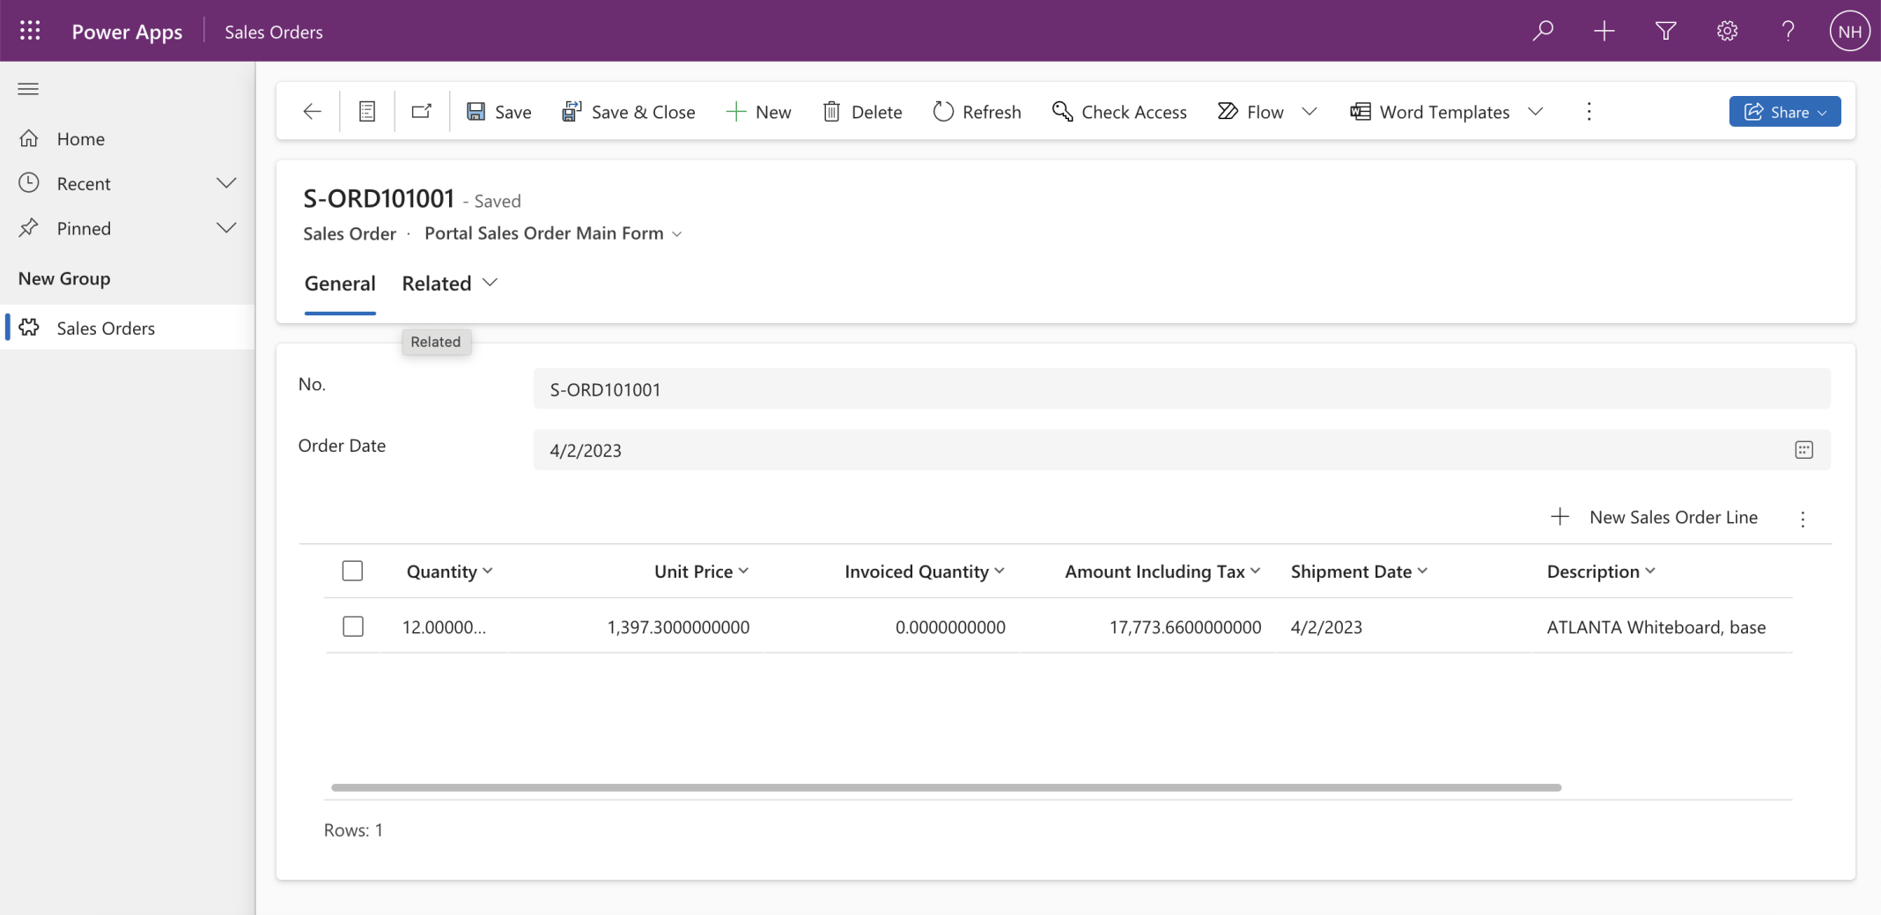Click the Save & Close button
Screen dimensions: 1881x915
[629, 112]
